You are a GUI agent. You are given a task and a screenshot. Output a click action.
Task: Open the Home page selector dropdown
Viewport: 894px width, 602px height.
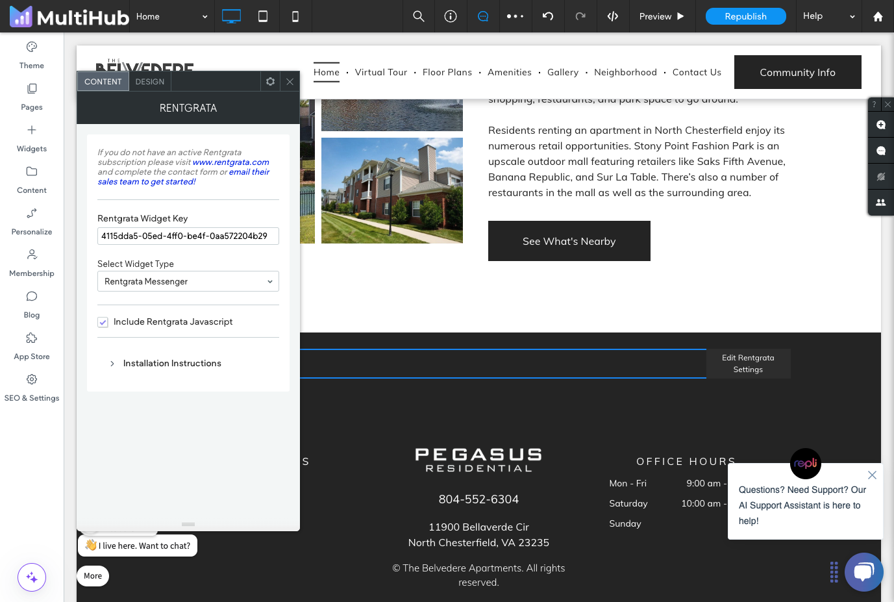(172, 16)
